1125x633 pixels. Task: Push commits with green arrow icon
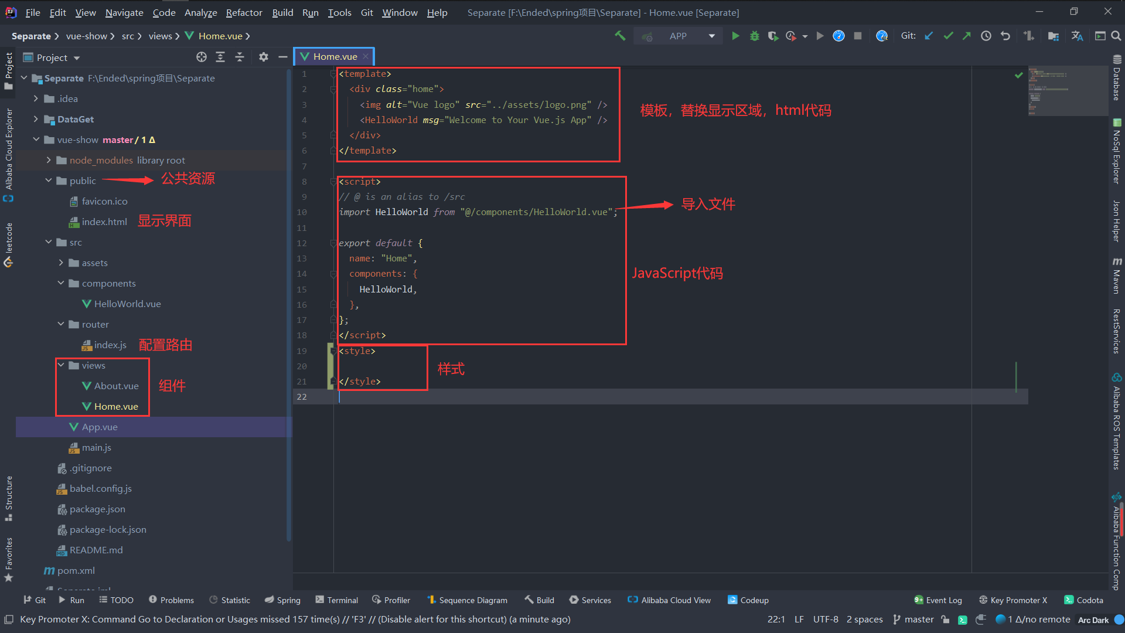point(967,36)
